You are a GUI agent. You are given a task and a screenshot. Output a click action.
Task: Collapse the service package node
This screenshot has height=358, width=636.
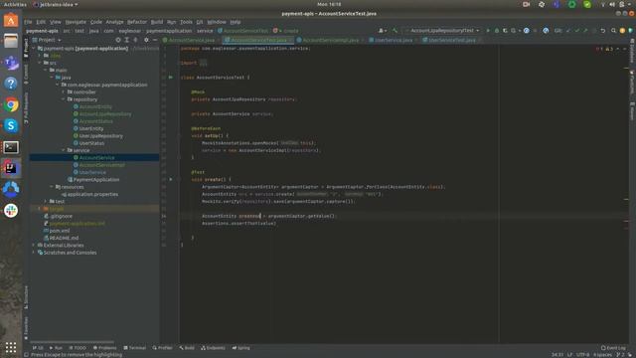coord(64,150)
